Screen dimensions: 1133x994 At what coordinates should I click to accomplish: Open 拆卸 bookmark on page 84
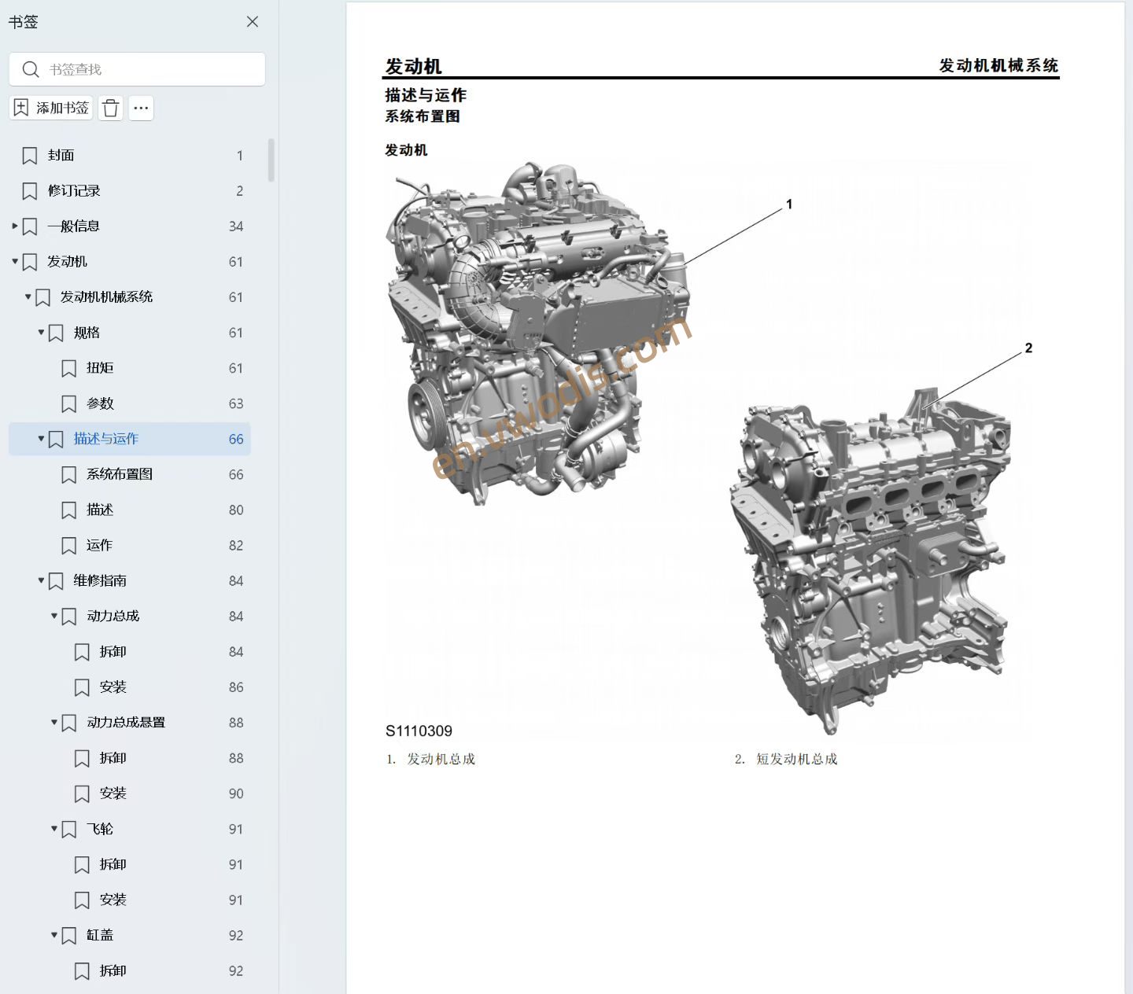pyautogui.click(x=113, y=651)
